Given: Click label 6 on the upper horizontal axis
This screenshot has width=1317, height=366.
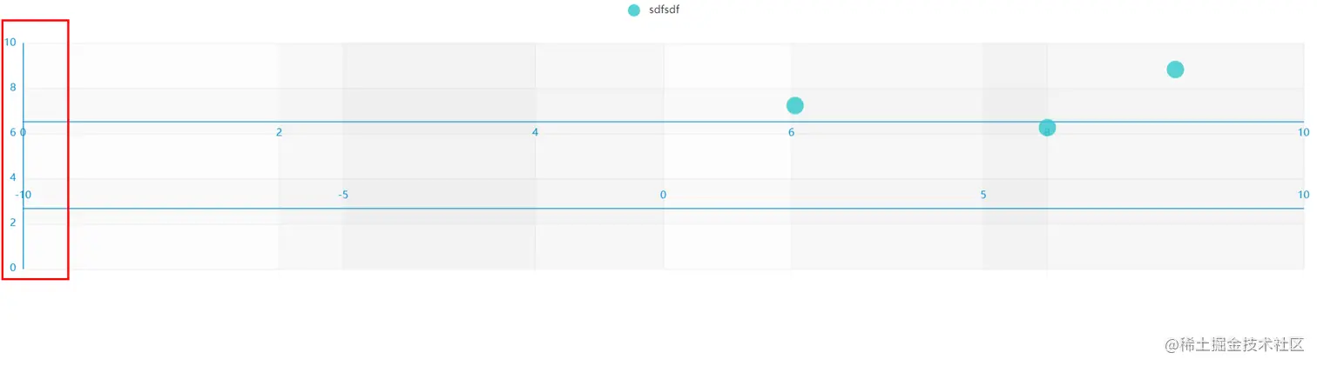Looking at the screenshot, I should click(792, 132).
